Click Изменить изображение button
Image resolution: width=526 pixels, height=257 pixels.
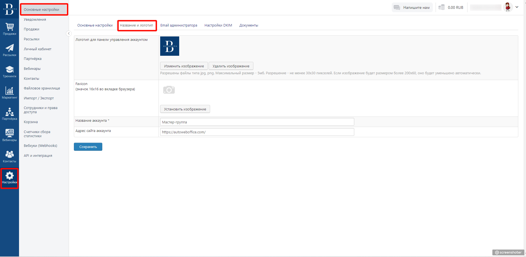(184, 66)
